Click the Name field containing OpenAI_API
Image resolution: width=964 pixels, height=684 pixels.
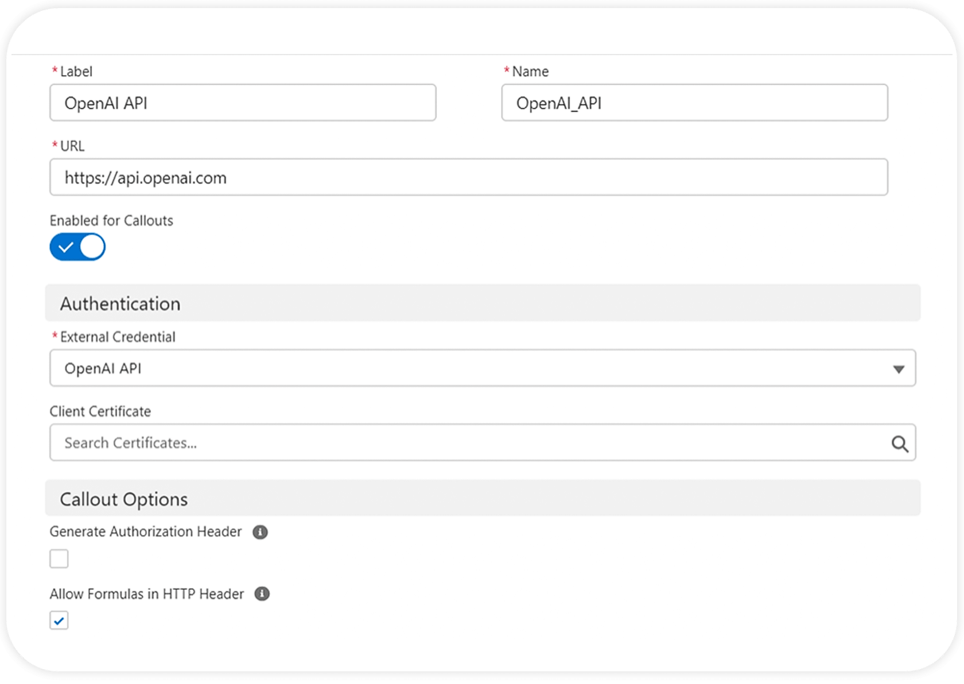tap(694, 103)
